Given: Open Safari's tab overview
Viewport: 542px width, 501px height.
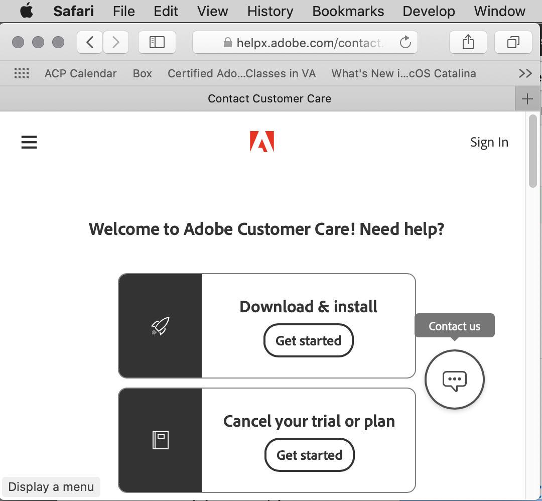Looking at the screenshot, I should pyautogui.click(x=513, y=42).
